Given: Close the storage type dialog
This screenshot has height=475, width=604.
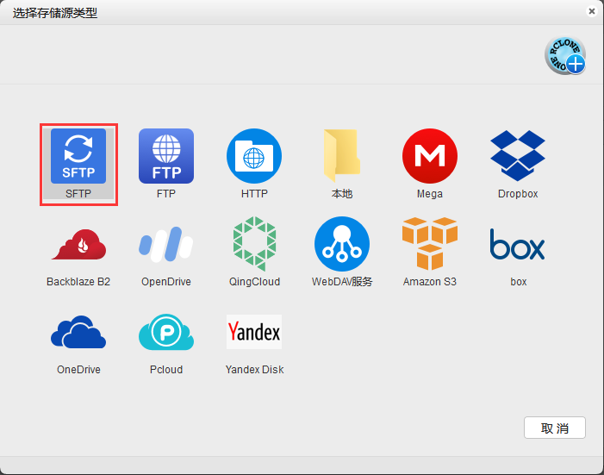Looking at the screenshot, I should (592, 11).
